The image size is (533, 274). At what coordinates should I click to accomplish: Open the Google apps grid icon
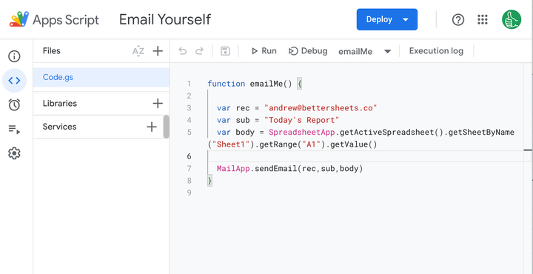483,20
